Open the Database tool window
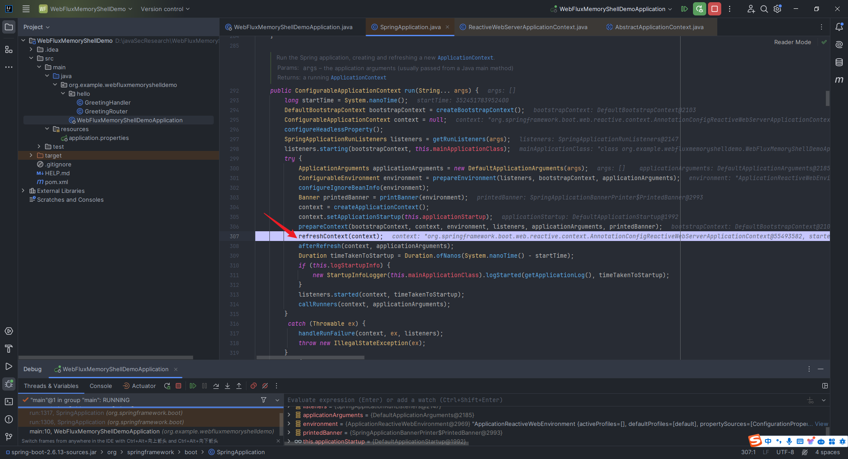848x459 pixels. (839, 62)
